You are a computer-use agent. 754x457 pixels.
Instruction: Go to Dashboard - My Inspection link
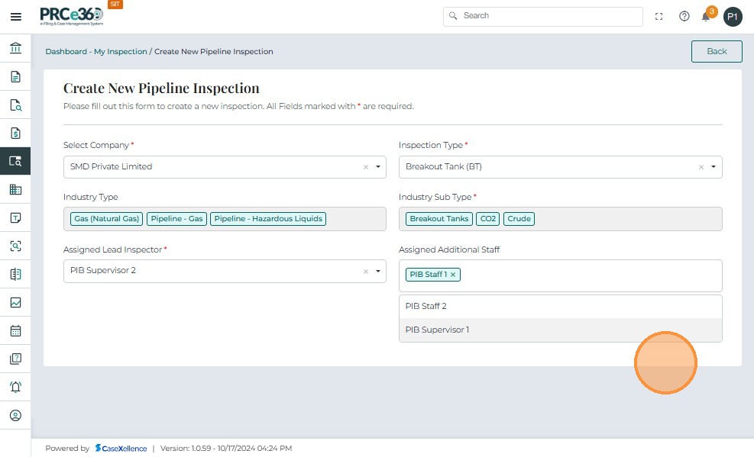(95, 52)
